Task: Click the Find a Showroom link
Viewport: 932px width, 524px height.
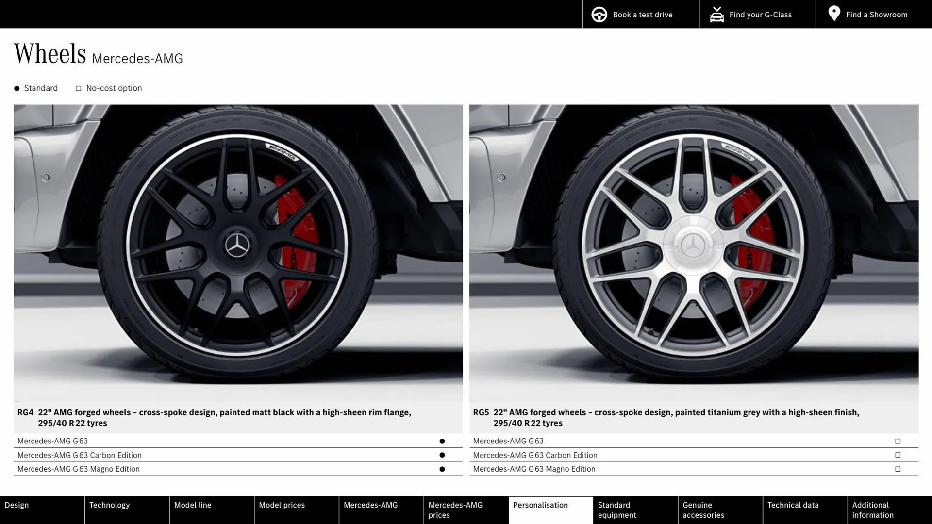Action: (x=877, y=14)
